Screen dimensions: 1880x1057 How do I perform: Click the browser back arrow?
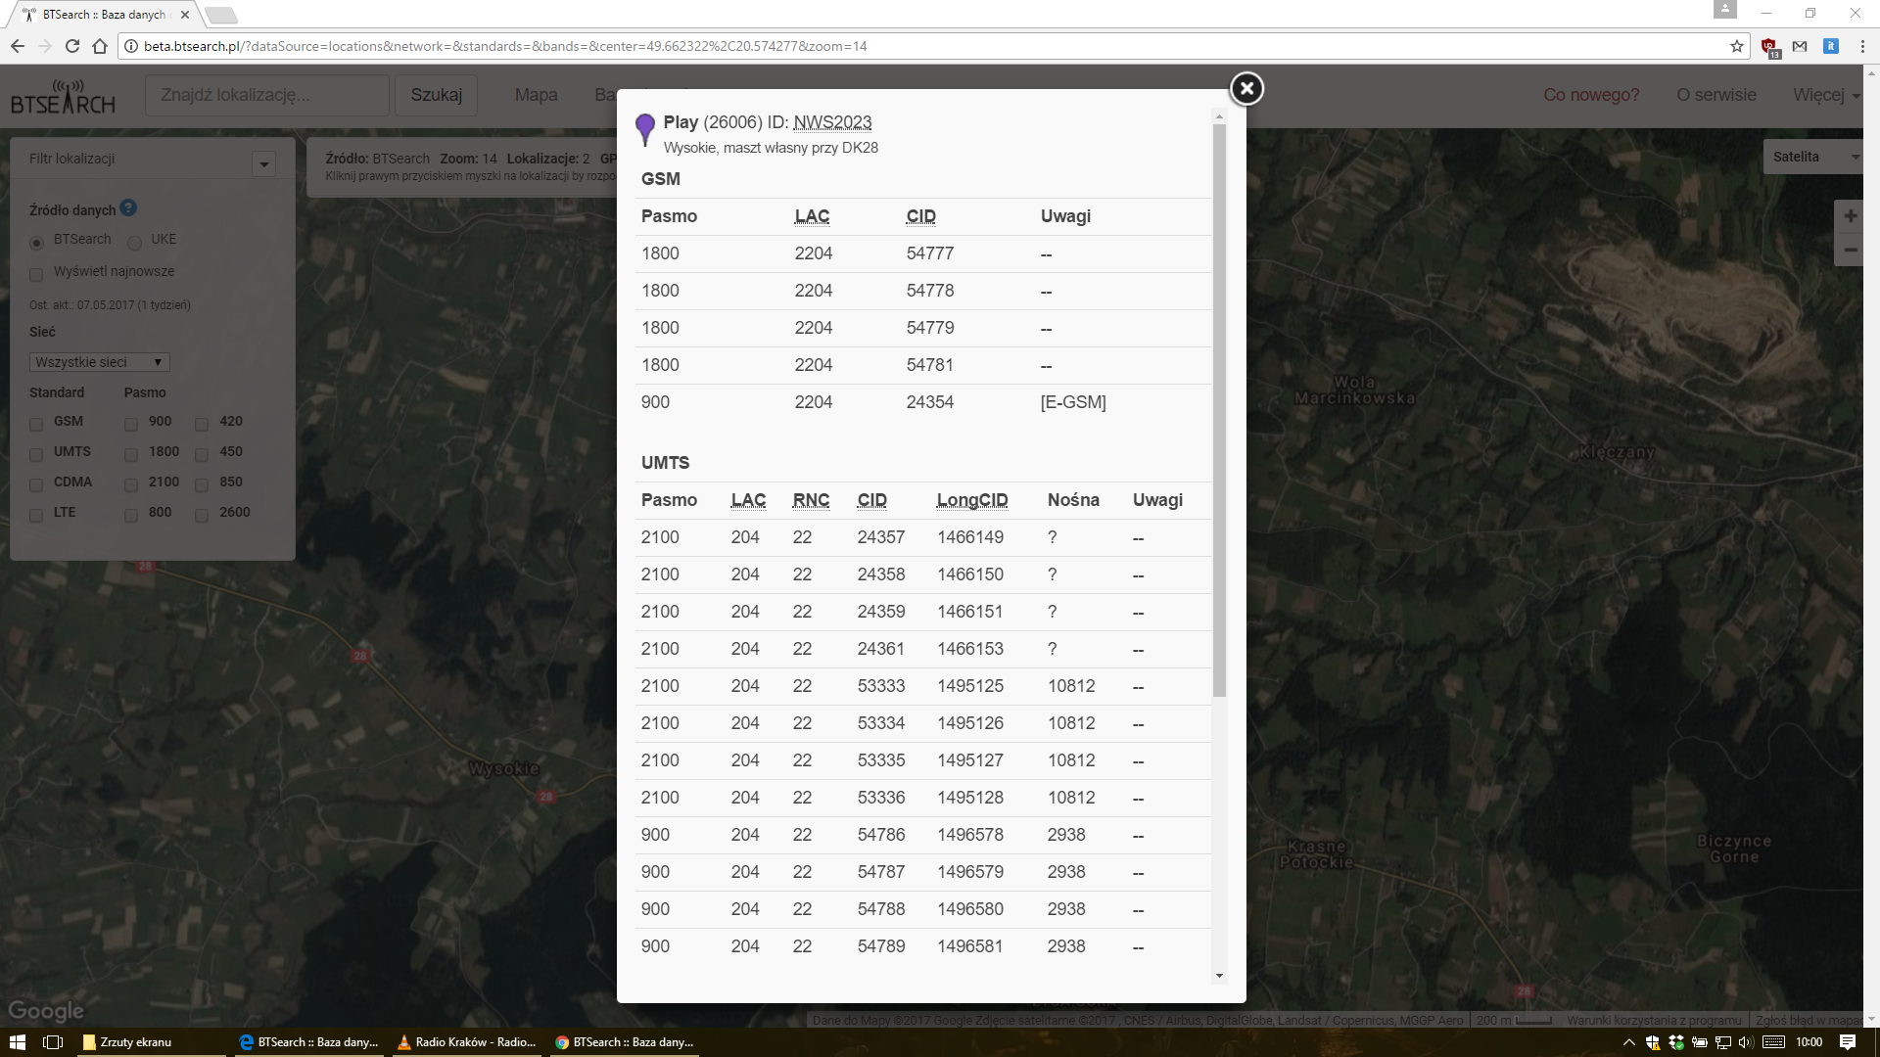coord(18,46)
